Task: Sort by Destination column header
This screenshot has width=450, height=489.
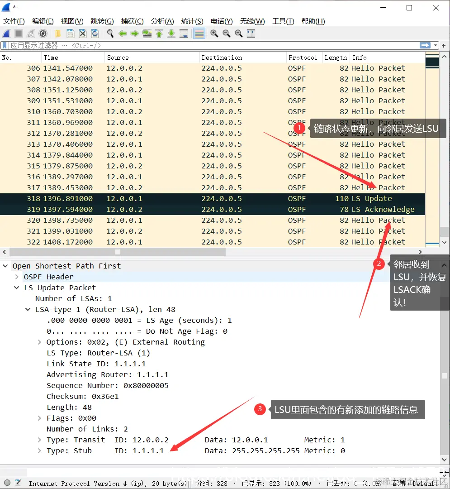Action: [242, 58]
